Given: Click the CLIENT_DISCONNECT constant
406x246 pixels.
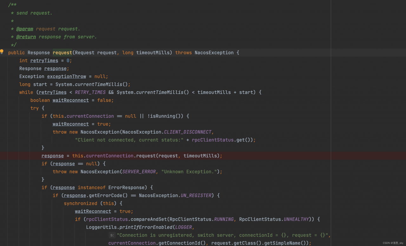Looking at the screenshot, I should click(x=188, y=132).
